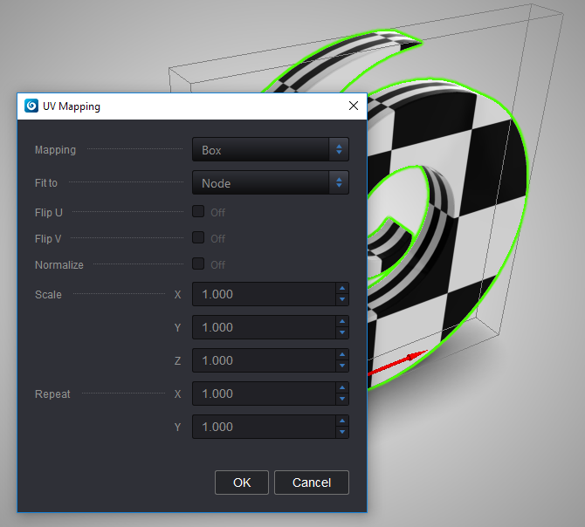Click the Scale Z value field
Image resolution: width=585 pixels, height=527 pixels.
(x=264, y=360)
